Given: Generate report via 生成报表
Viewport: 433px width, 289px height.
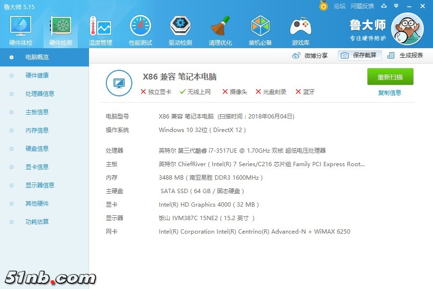Looking at the screenshot, I should click(405, 55).
